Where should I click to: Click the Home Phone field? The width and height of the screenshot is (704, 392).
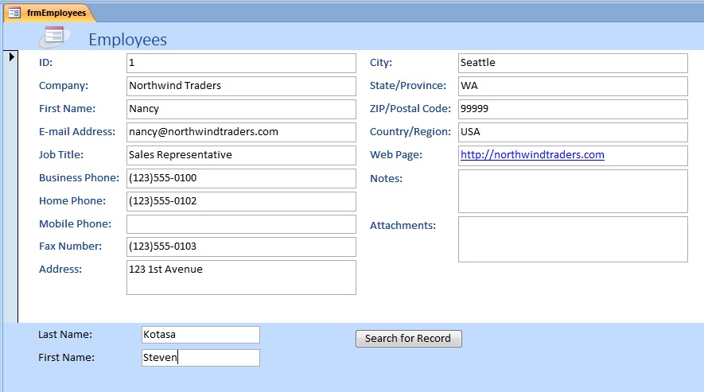pos(241,201)
